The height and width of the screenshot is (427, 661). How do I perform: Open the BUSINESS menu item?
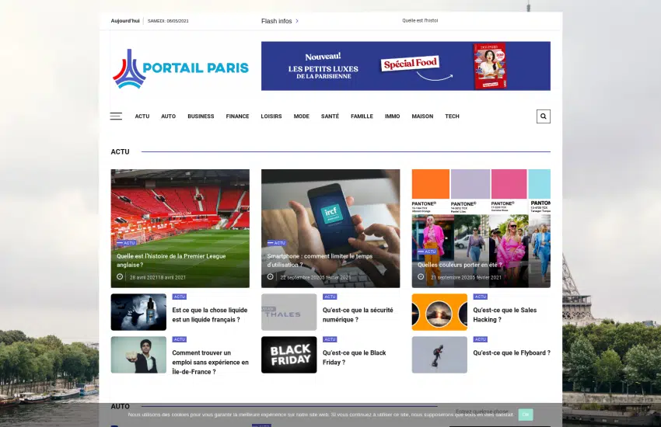(201, 116)
